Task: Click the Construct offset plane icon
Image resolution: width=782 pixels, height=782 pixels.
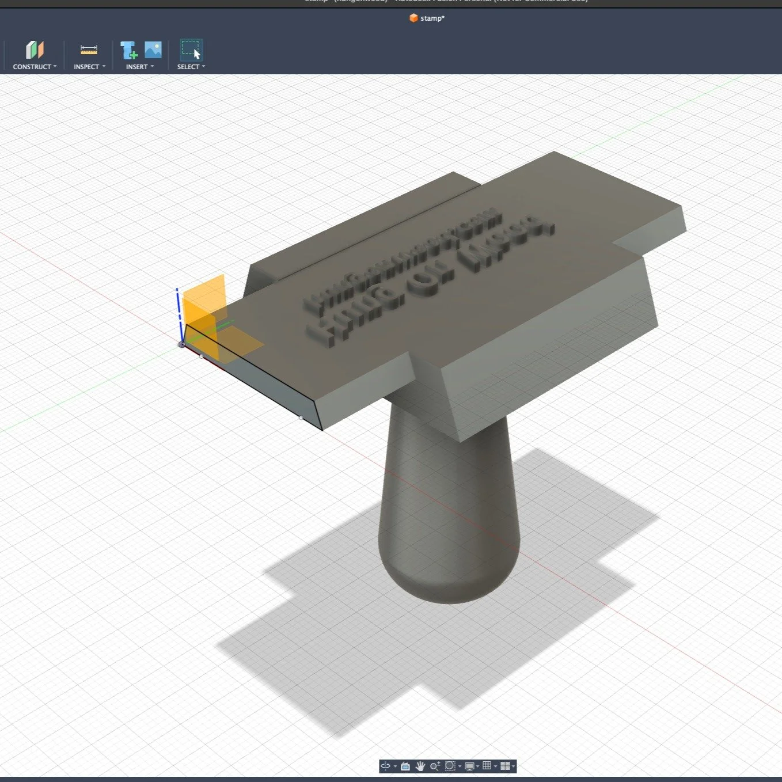Action: [x=35, y=50]
